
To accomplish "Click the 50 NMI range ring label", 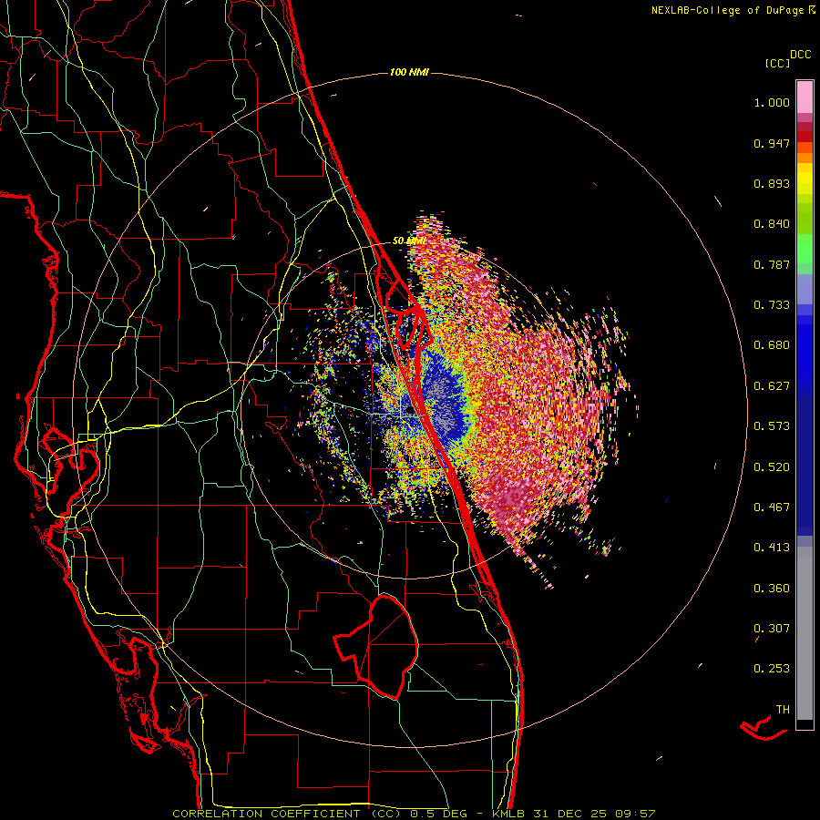I will [x=408, y=241].
